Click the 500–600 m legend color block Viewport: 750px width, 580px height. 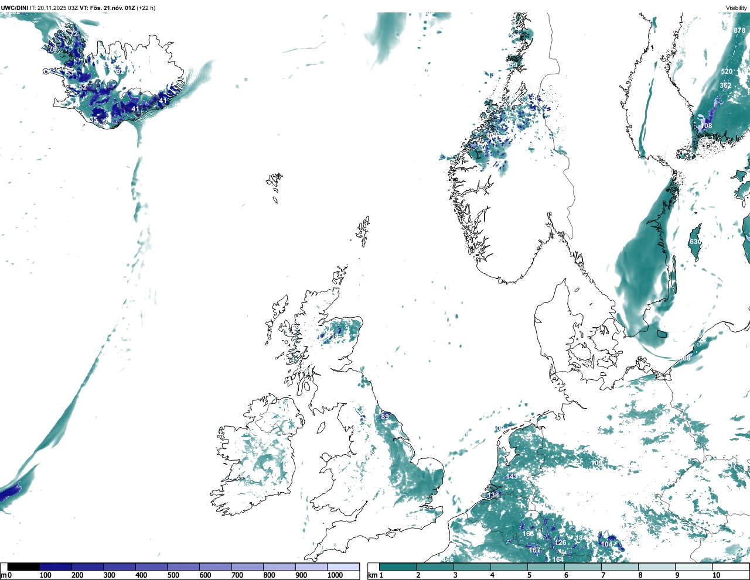183,567
